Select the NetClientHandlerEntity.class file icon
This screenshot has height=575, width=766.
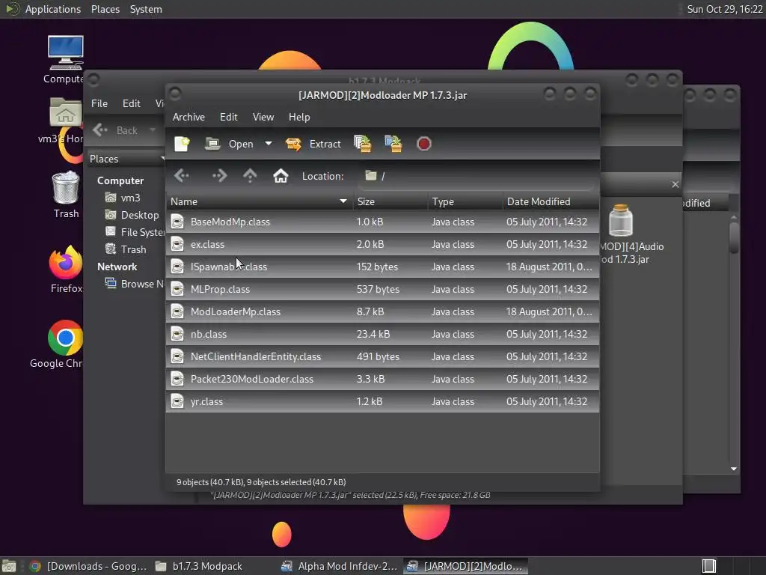[177, 356]
